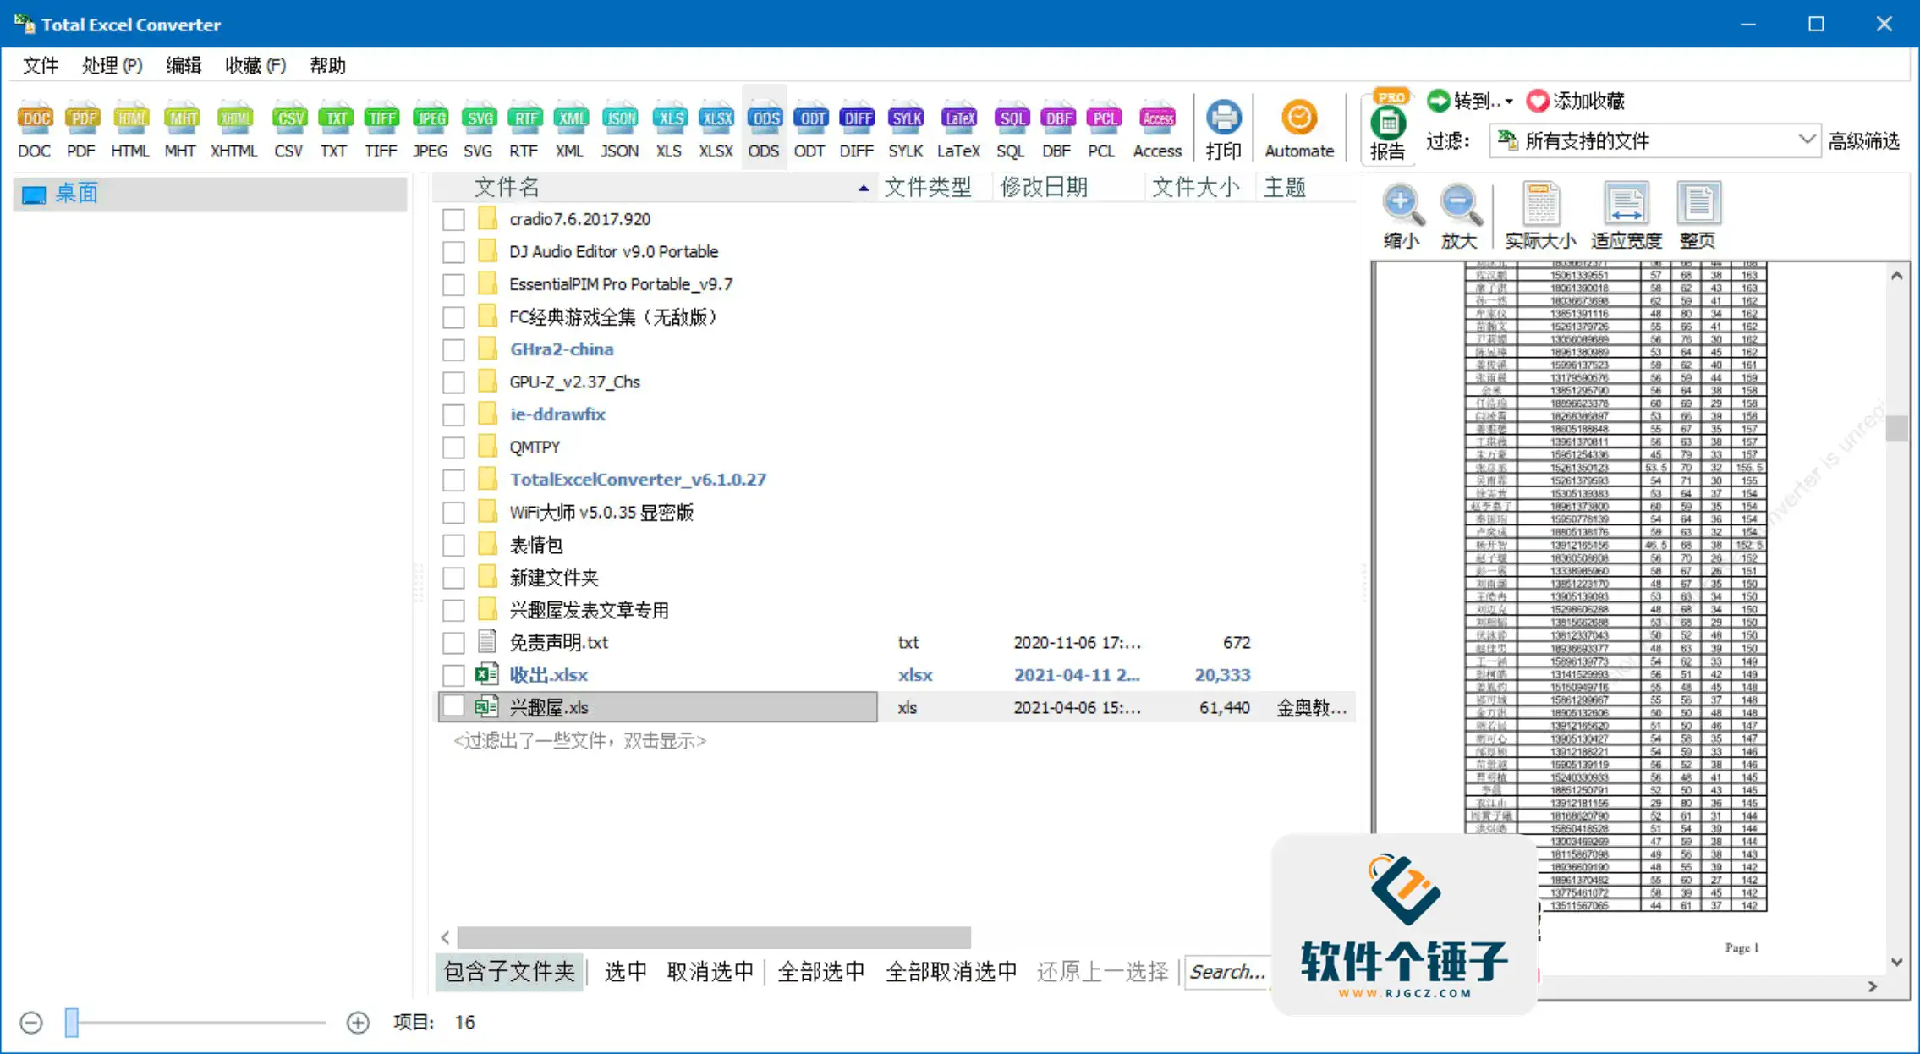Click 添加收藏 favorites button

pos(1577,102)
